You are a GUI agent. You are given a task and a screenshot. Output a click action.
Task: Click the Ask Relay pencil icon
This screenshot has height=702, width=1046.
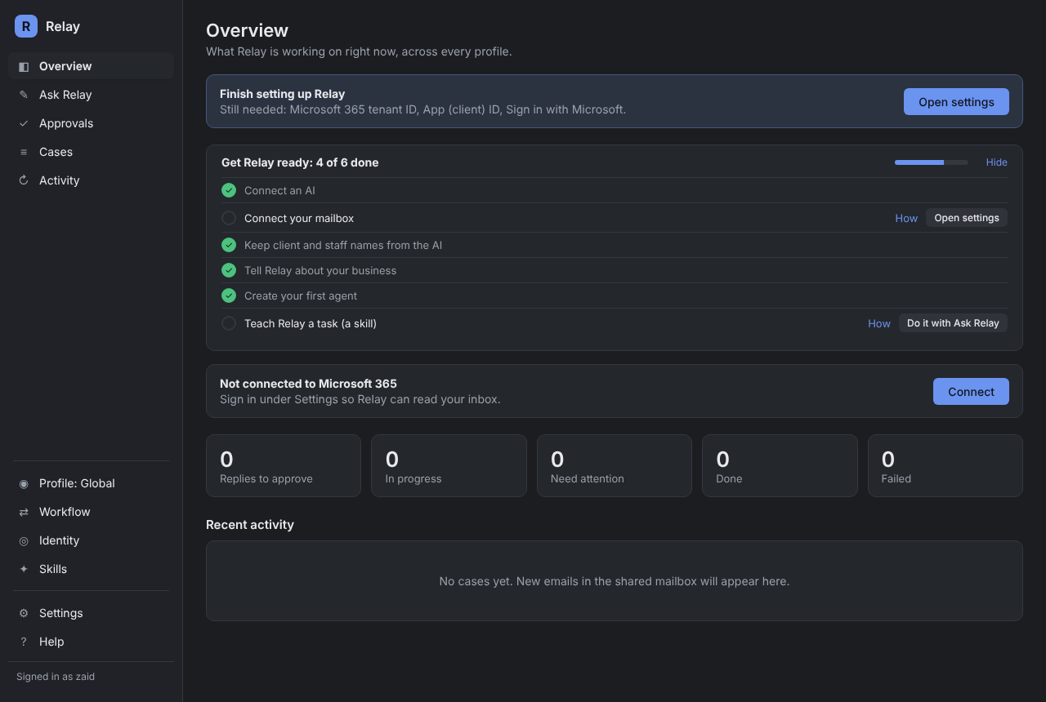click(x=24, y=95)
